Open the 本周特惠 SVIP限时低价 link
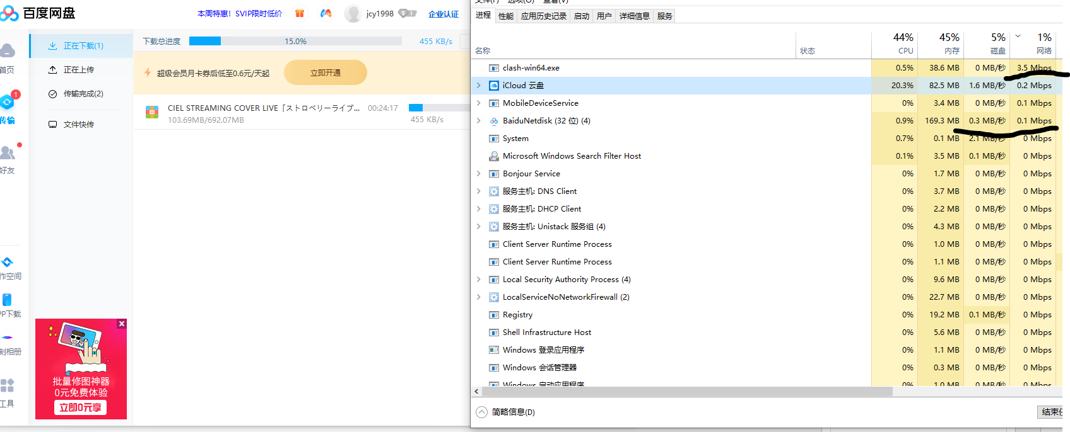The image size is (1070, 432). tap(240, 14)
